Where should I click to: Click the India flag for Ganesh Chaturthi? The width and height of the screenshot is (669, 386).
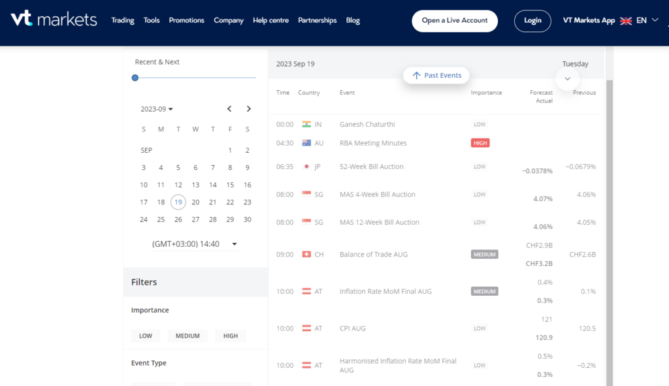click(306, 125)
